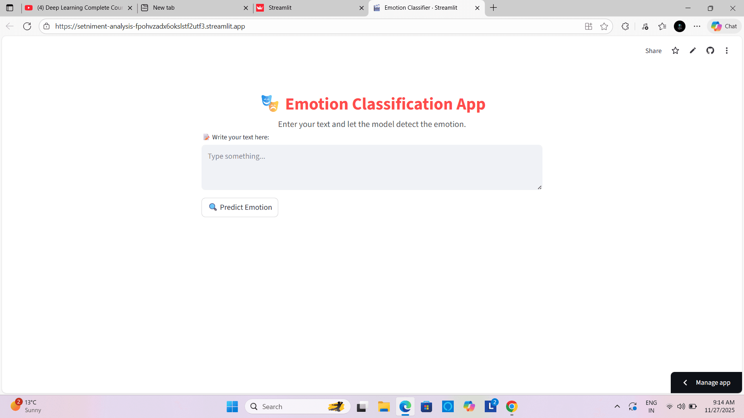Screen dimensions: 744x418
Task: Open the Streamlit three-dot app menu
Action: coord(727,51)
